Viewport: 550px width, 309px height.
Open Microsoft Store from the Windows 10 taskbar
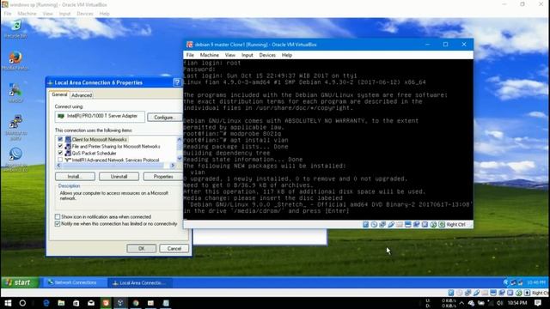[76, 303]
